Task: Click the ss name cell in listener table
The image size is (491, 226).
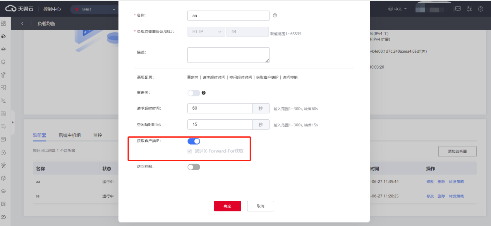Action: tap(38, 196)
